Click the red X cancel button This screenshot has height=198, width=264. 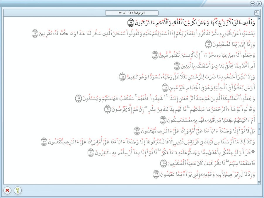(7, 190)
